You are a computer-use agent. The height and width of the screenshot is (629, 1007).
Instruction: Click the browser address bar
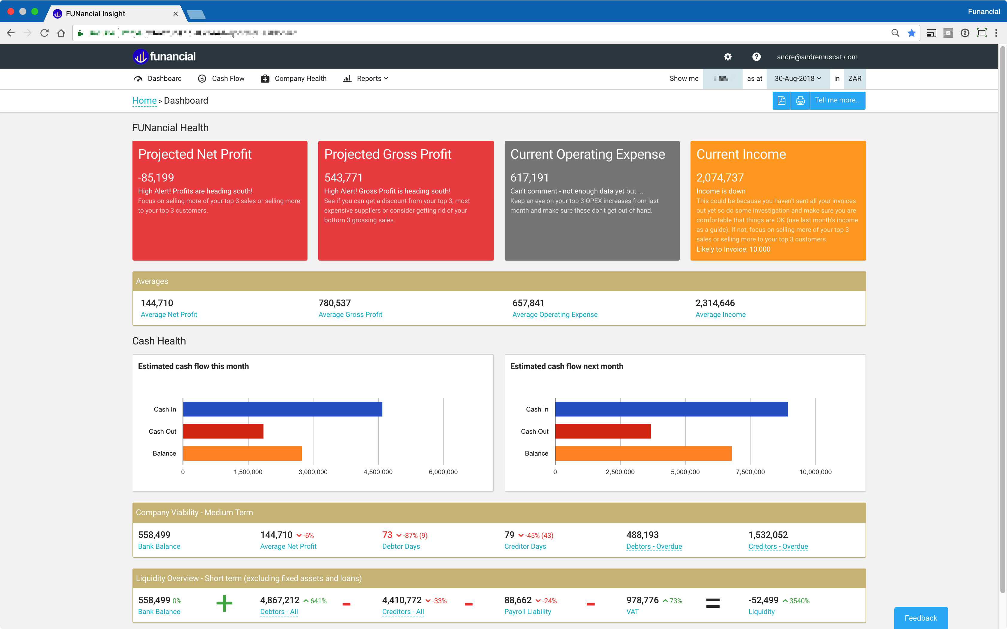[x=458, y=33]
